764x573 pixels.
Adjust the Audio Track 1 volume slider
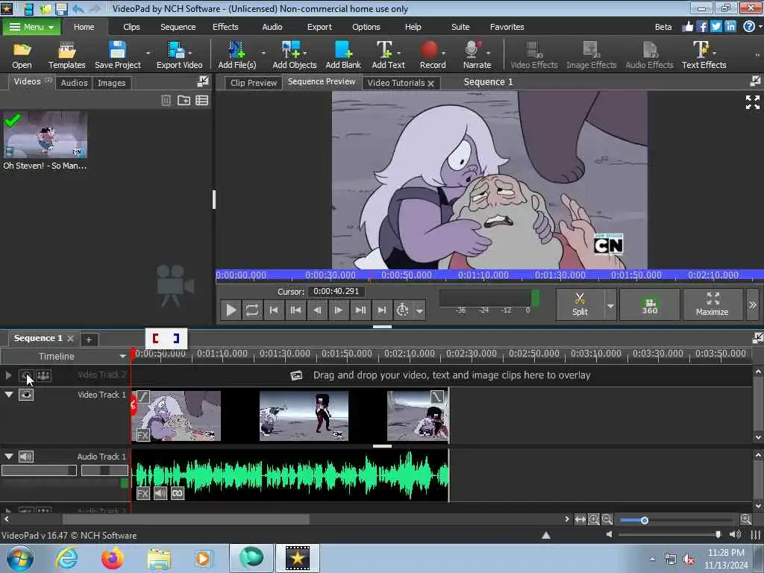click(x=39, y=470)
